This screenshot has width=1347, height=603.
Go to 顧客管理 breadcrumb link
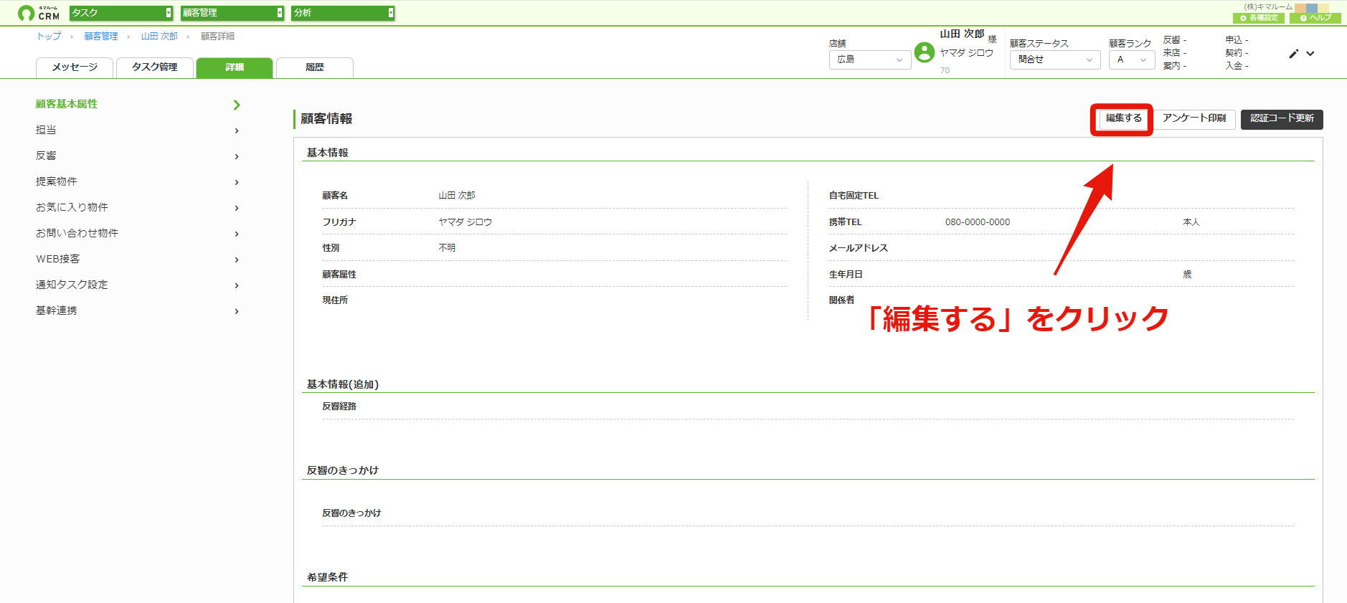click(x=101, y=37)
